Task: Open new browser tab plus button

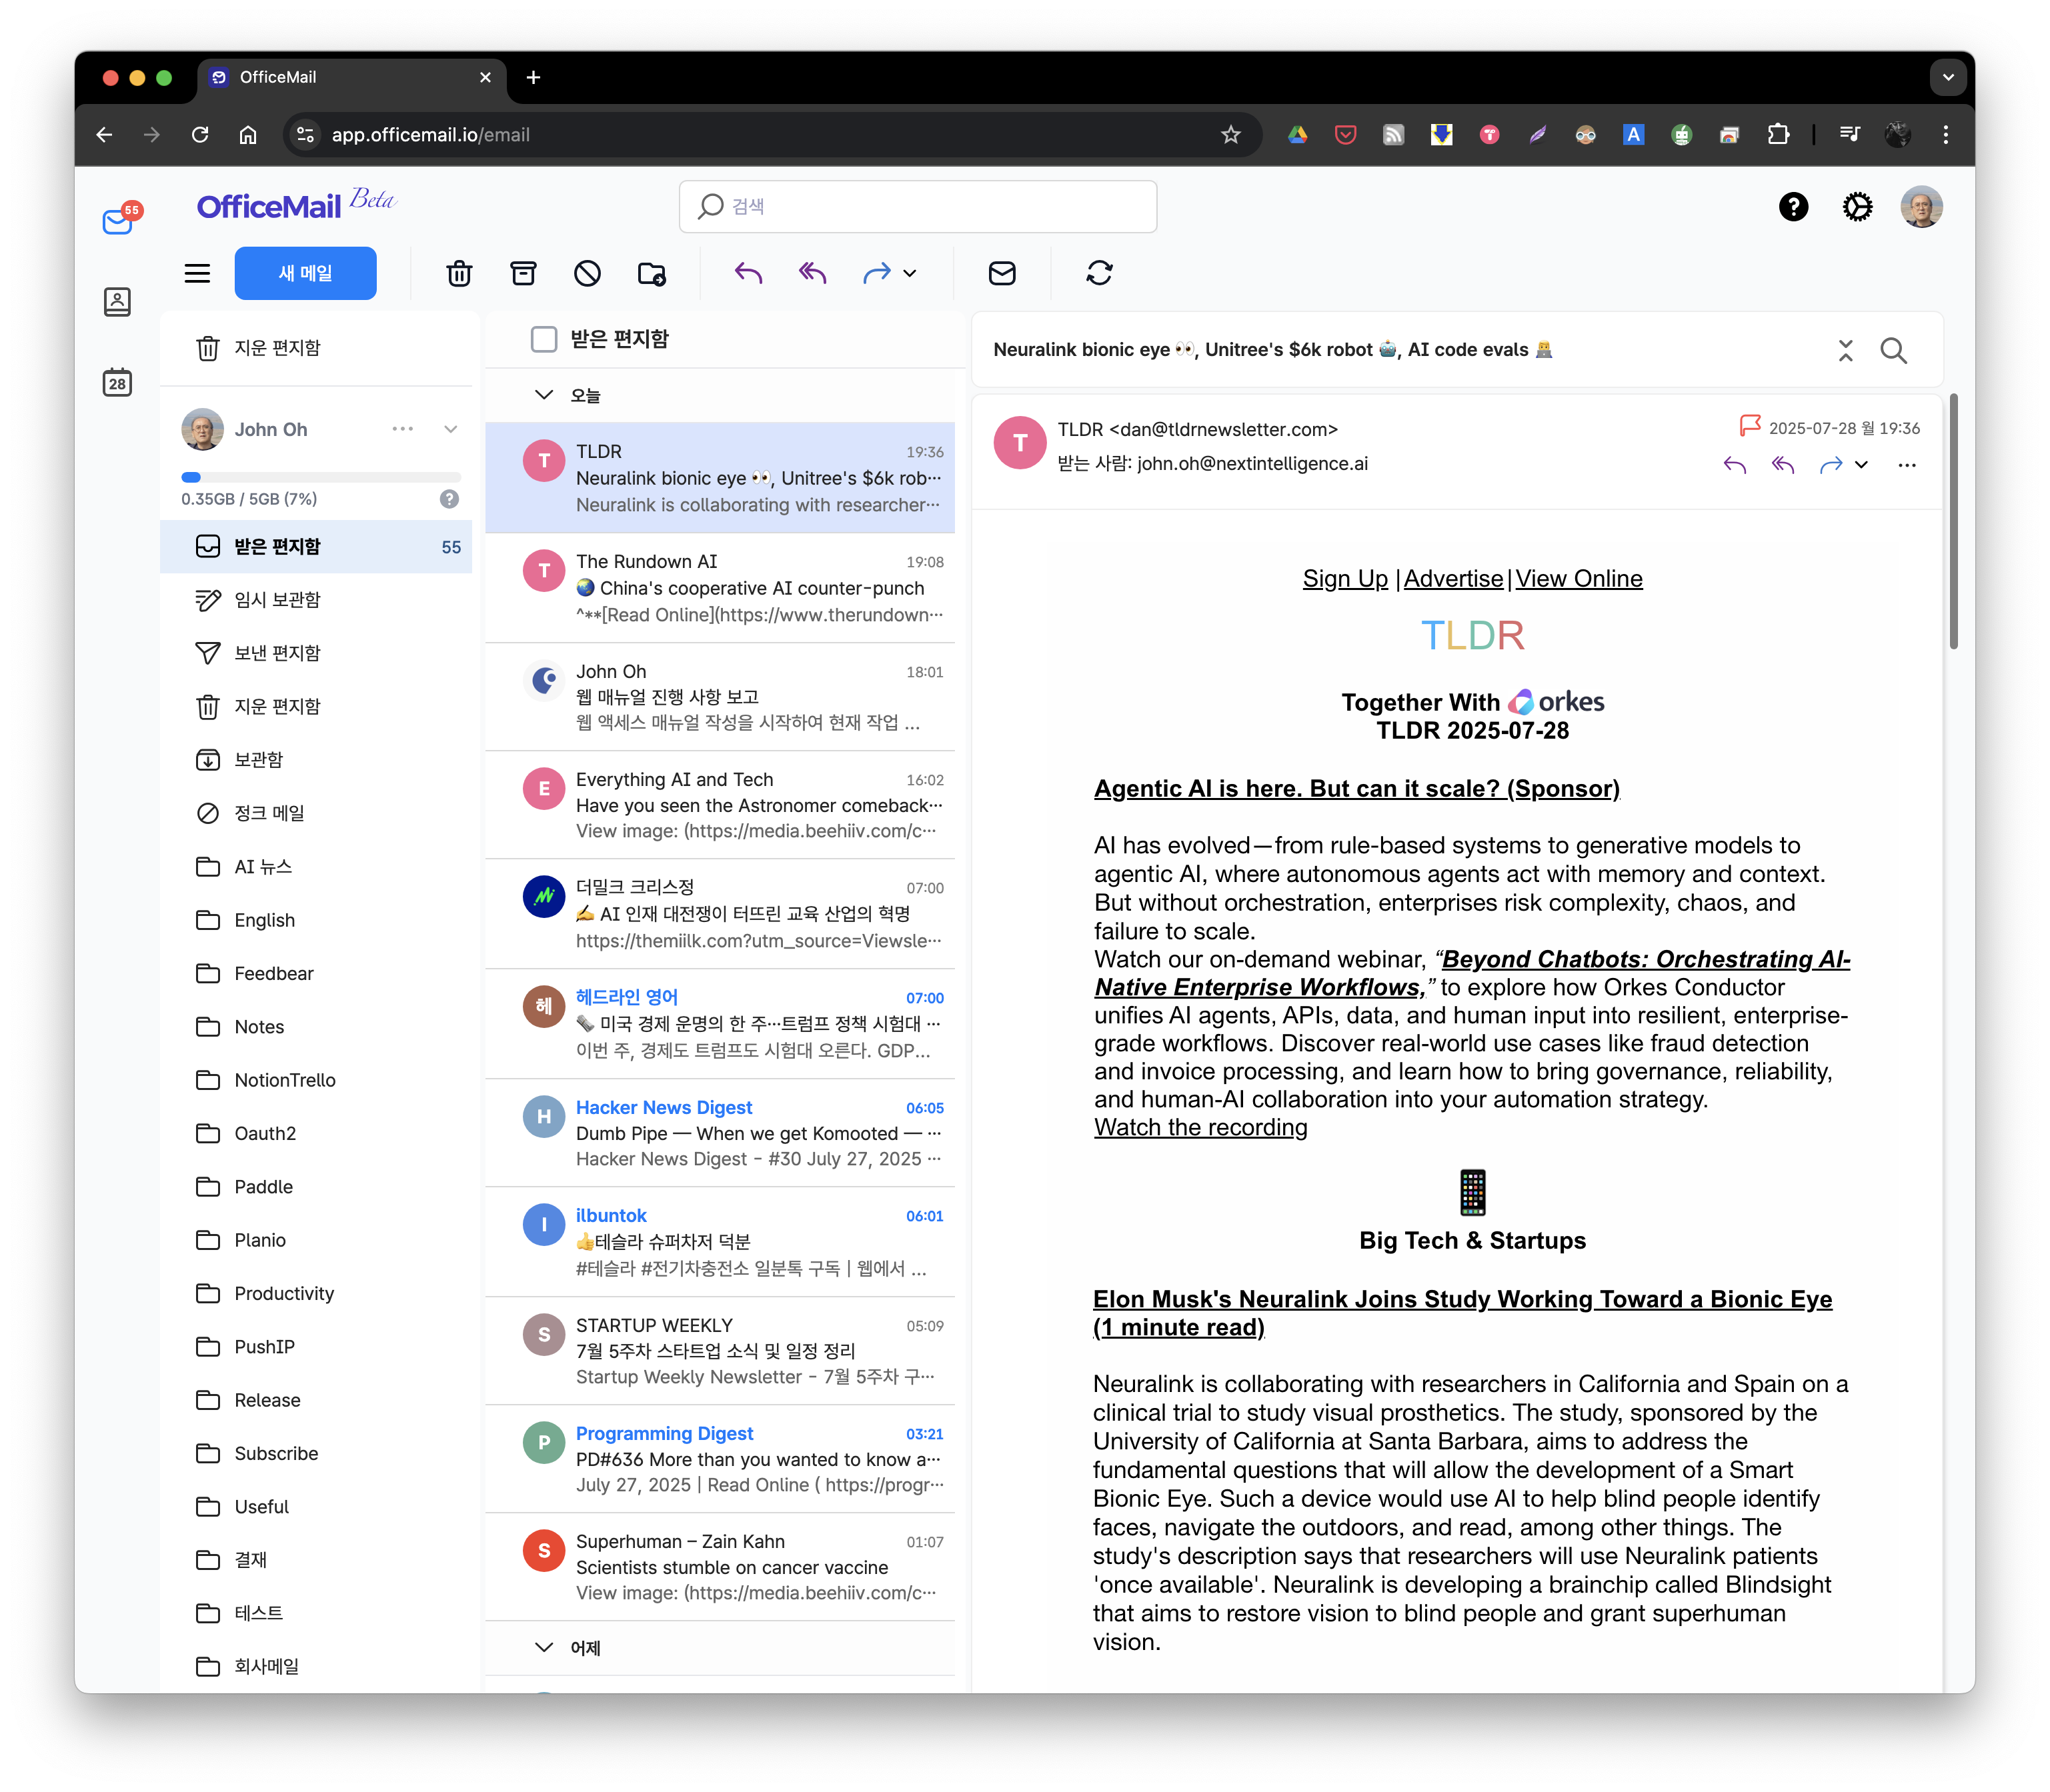Action: coord(534,77)
